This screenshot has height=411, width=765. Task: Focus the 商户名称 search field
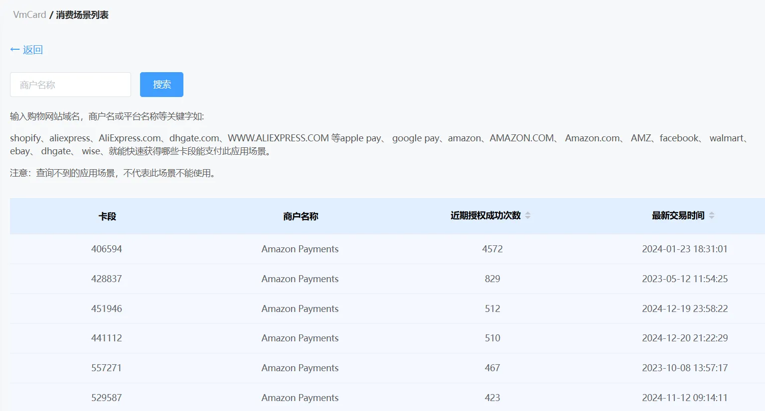[70, 85]
